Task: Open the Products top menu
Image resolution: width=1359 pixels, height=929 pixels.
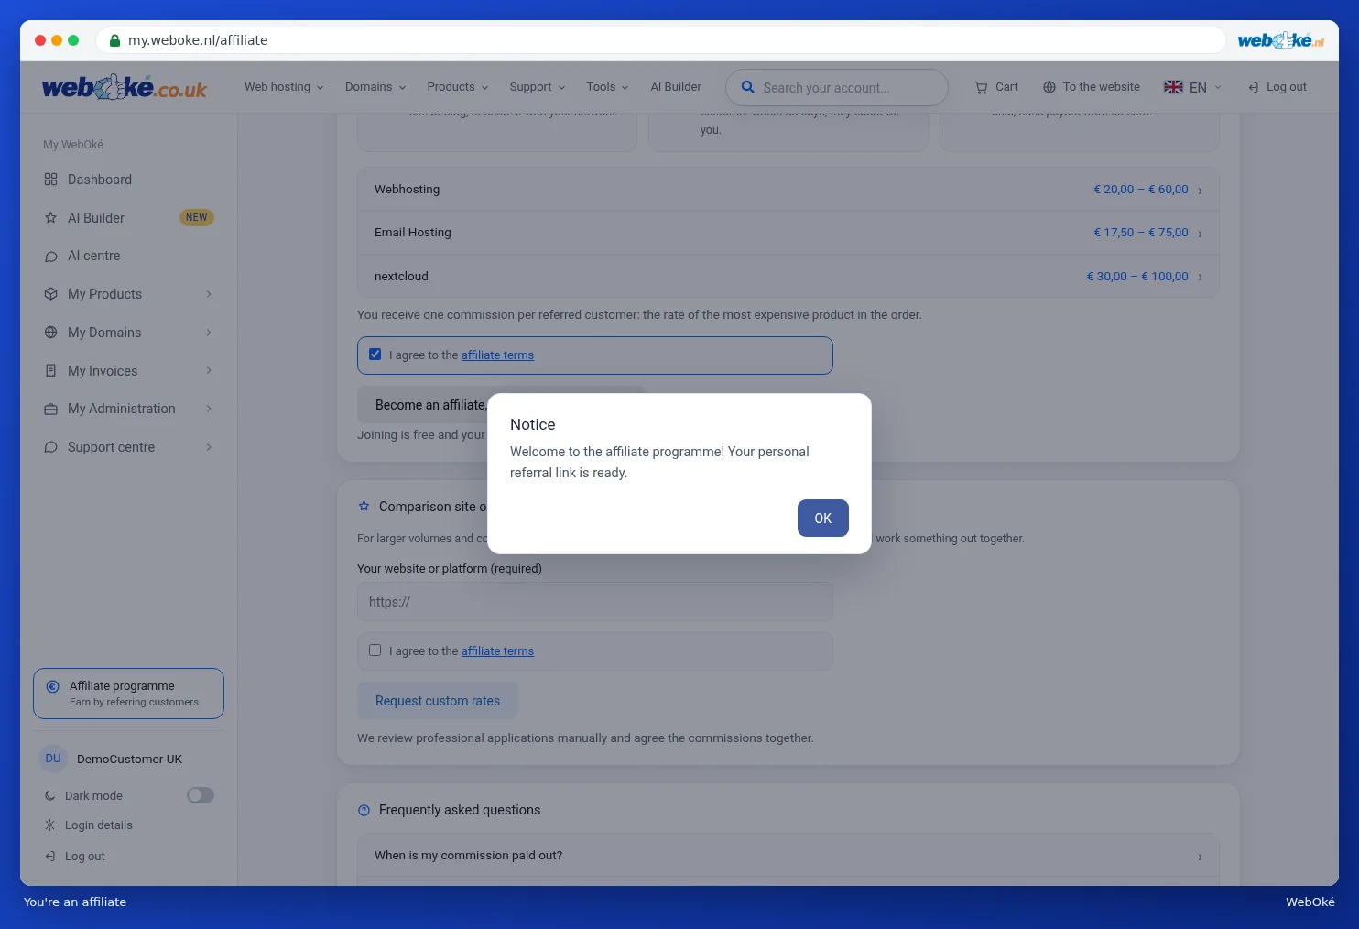Action: pos(458,87)
